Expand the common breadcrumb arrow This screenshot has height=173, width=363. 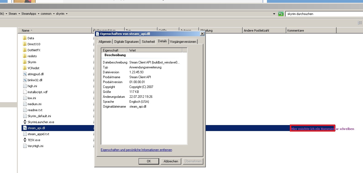(x=54, y=14)
